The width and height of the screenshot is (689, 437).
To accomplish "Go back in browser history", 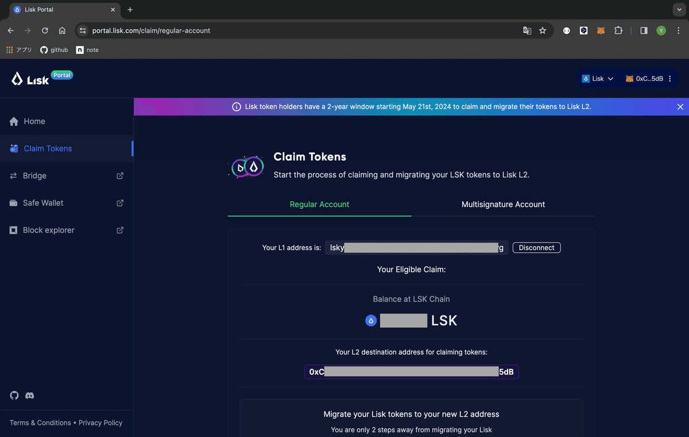I will point(10,30).
